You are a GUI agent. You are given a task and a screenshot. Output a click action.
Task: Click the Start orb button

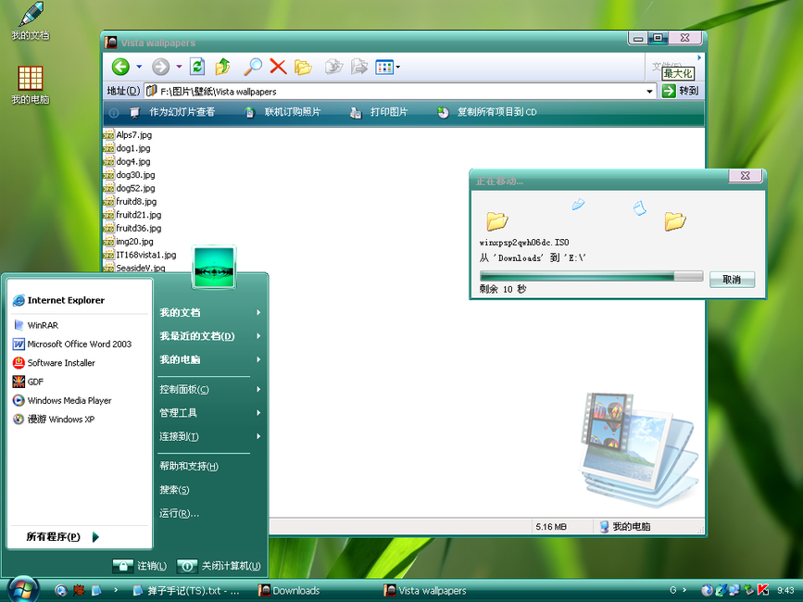[23, 589]
